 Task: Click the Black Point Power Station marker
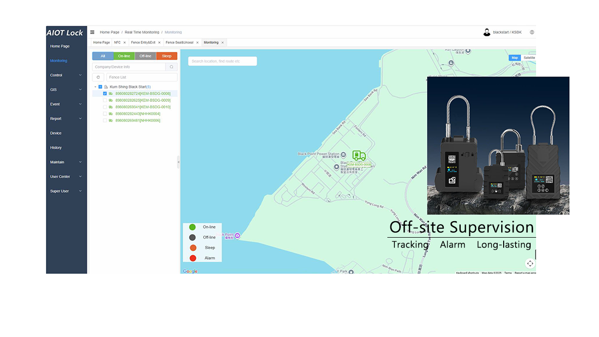(x=343, y=154)
